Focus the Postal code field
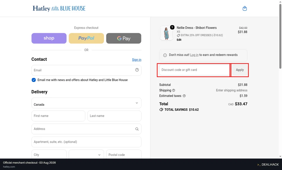 coord(124,155)
